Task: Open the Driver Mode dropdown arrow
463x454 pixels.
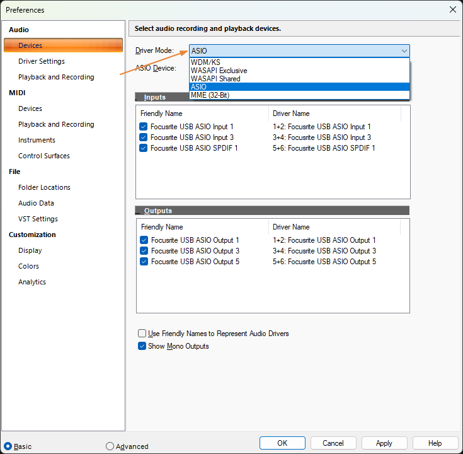Action: pyautogui.click(x=404, y=51)
